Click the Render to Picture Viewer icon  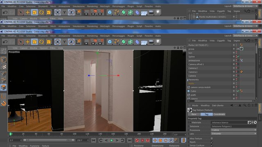(x=93, y=42)
